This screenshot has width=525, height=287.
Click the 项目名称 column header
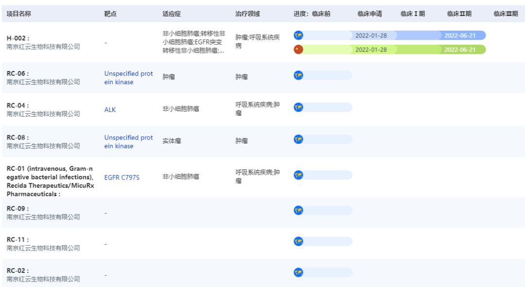tap(19, 14)
